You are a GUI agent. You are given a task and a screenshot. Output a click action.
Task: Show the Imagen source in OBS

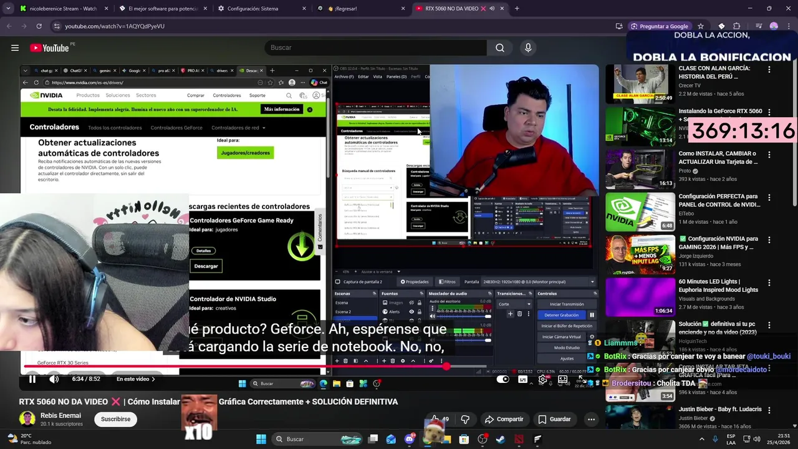(411, 302)
